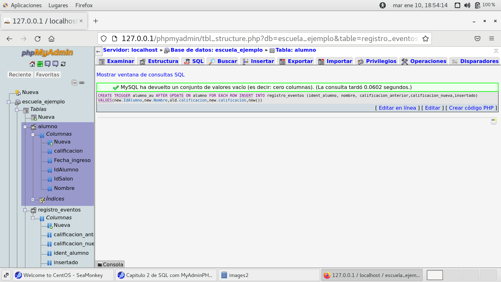Click the link with main panel icon
The image size is (501, 282).
pos(82,83)
